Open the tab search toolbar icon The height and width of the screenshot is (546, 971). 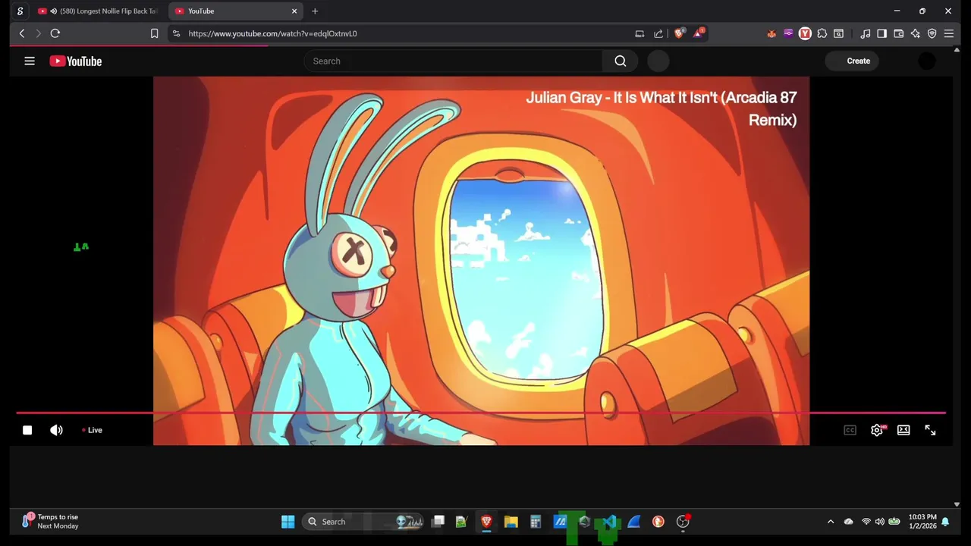click(838, 33)
